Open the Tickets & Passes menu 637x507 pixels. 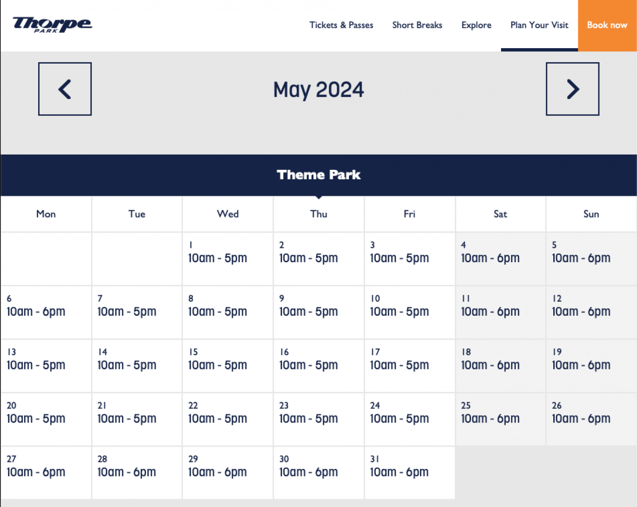341,25
